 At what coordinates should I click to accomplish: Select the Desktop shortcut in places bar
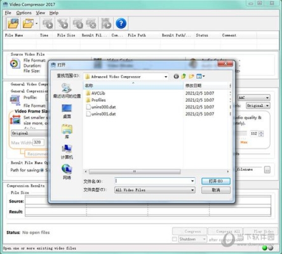pyautogui.click(x=67, y=111)
